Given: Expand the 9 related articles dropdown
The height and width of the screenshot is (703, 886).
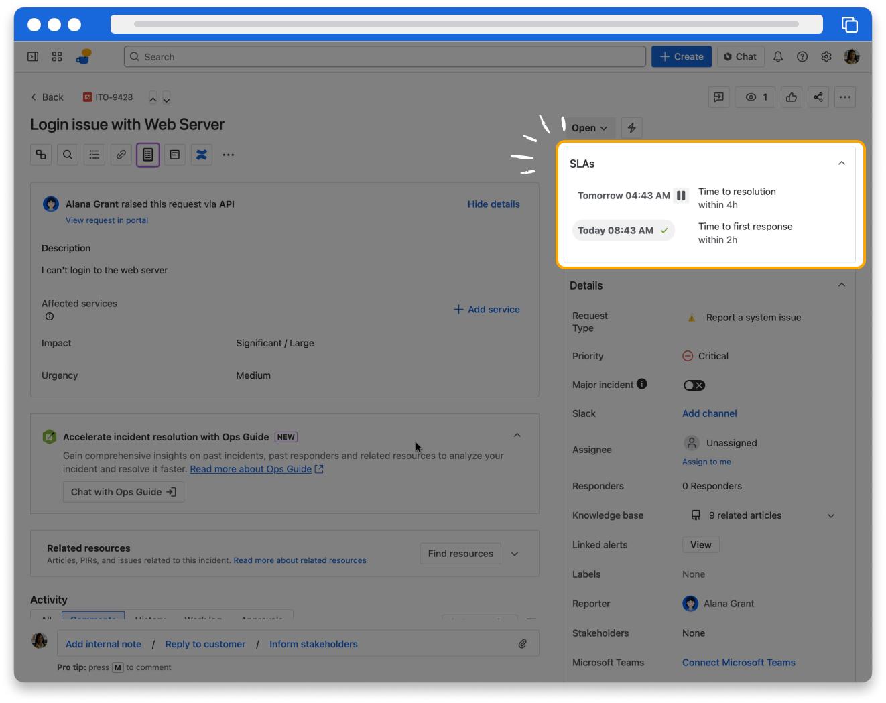Looking at the screenshot, I should (831, 515).
